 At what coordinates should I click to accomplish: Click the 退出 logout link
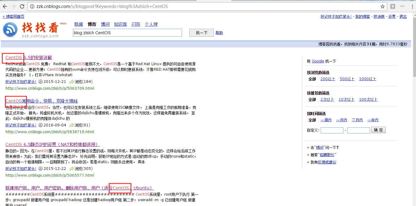click(x=403, y=17)
